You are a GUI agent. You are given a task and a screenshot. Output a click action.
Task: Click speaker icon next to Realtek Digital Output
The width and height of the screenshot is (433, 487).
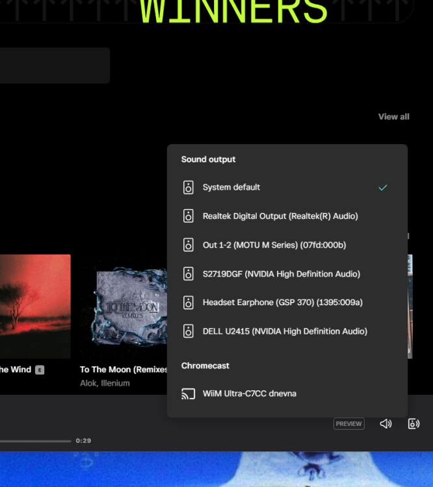(188, 216)
